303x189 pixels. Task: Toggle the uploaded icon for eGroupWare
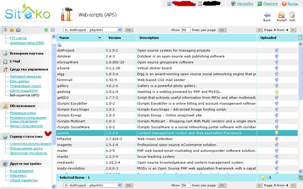(277, 62)
